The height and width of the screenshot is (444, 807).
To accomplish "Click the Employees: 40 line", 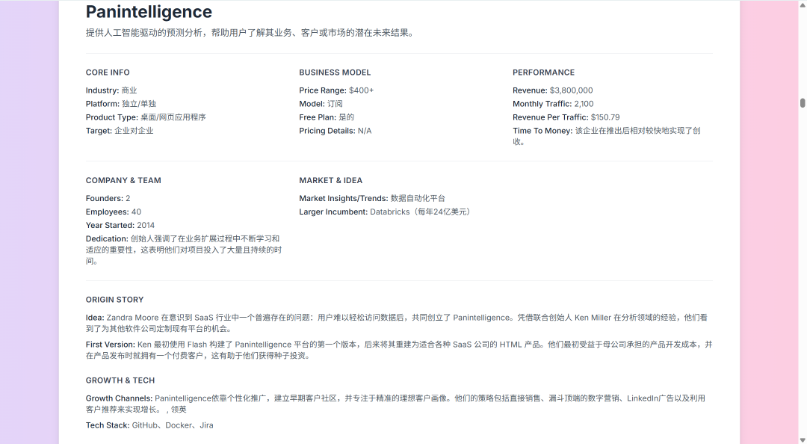I will (x=114, y=212).
